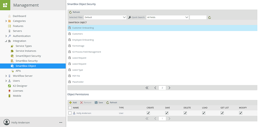Open SmartObject Security in the sidebar
The image size is (259, 127).
click(x=28, y=56)
